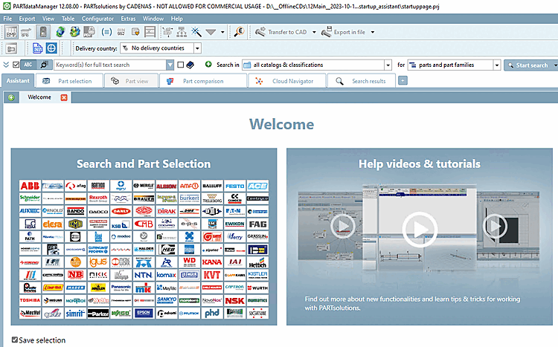558x347 pixels.
Task: Click the BMP image export icon
Action: (11, 32)
